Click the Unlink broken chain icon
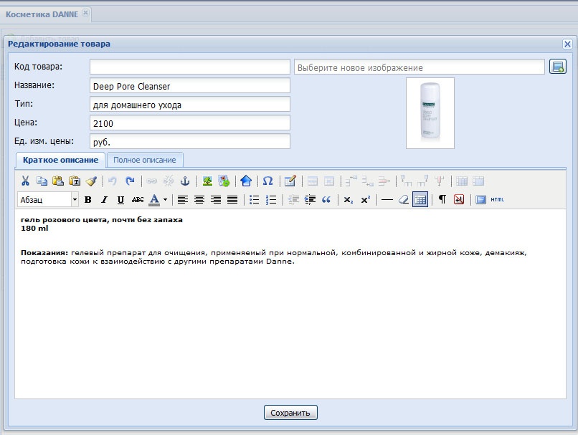Image resolution: width=578 pixels, height=435 pixels. pyautogui.click(x=168, y=181)
